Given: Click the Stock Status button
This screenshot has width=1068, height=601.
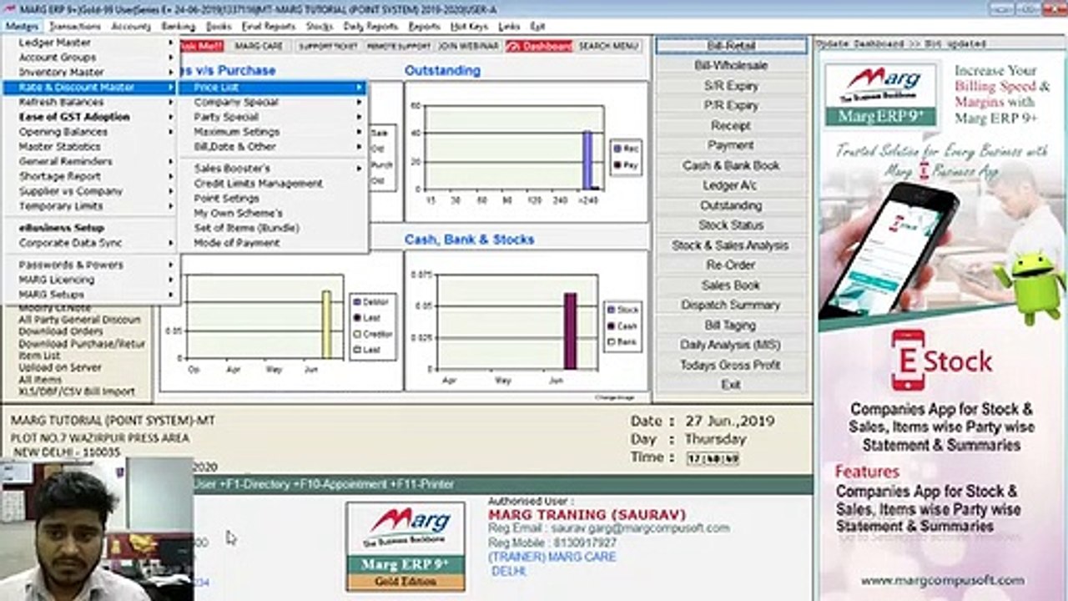Looking at the screenshot, I should click(731, 225).
